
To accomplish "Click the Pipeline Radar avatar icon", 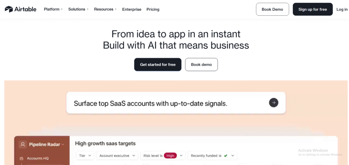I will pyautogui.click(x=23, y=145).
